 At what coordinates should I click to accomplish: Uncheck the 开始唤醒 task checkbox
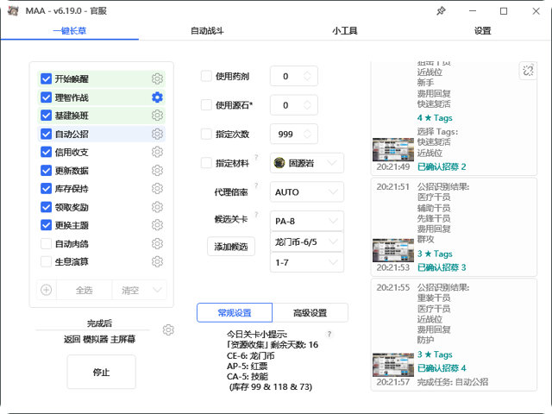pos(46,78)
